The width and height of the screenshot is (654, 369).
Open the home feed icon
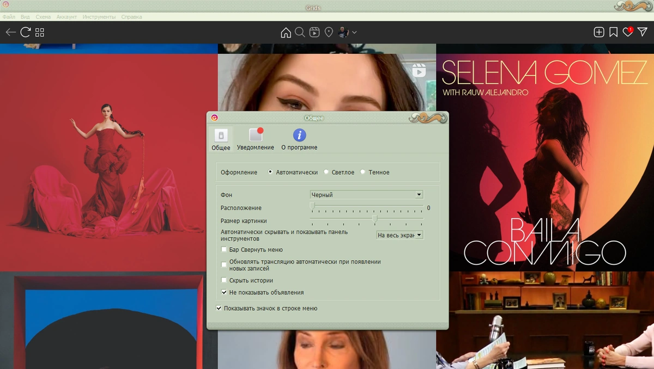coord(286,33)
